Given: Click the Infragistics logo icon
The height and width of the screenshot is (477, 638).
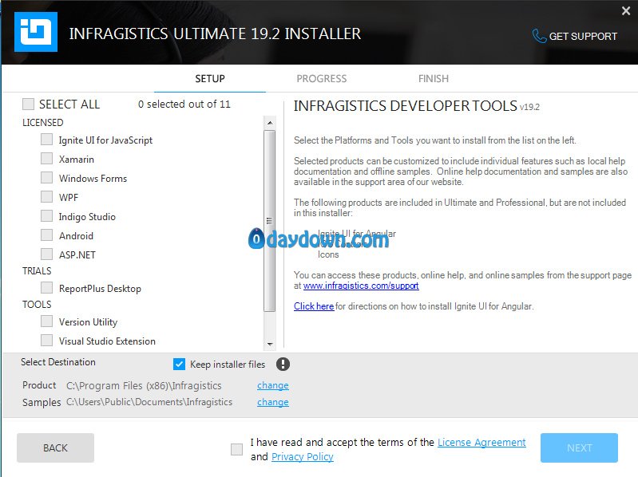Looking at the screenshot, I should pos(36,32).
